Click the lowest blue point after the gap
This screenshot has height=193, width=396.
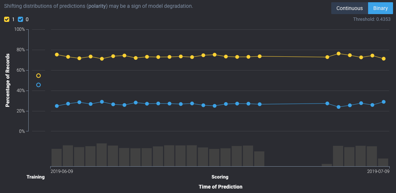tap(339, 107)
